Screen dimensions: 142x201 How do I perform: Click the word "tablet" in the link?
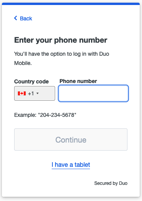pos(82,165)
